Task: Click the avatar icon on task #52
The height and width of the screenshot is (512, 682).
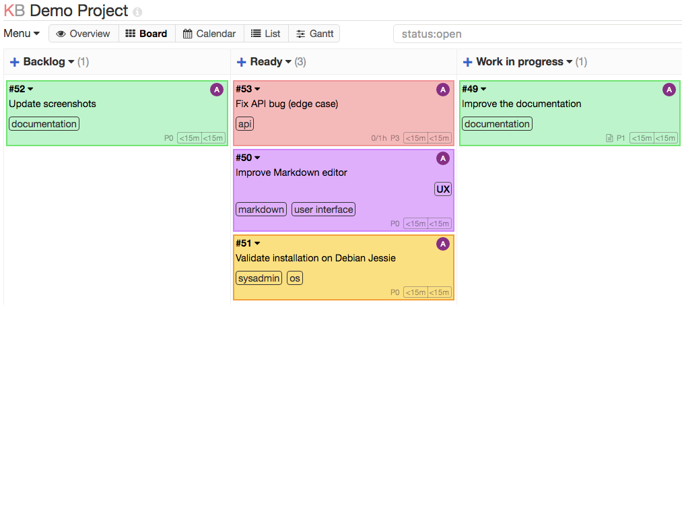Action: tap(216, 90)
